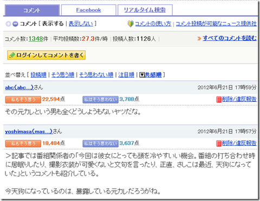Open abc(abc...) user profile link
Screen dimensions: 260x201
19,87
